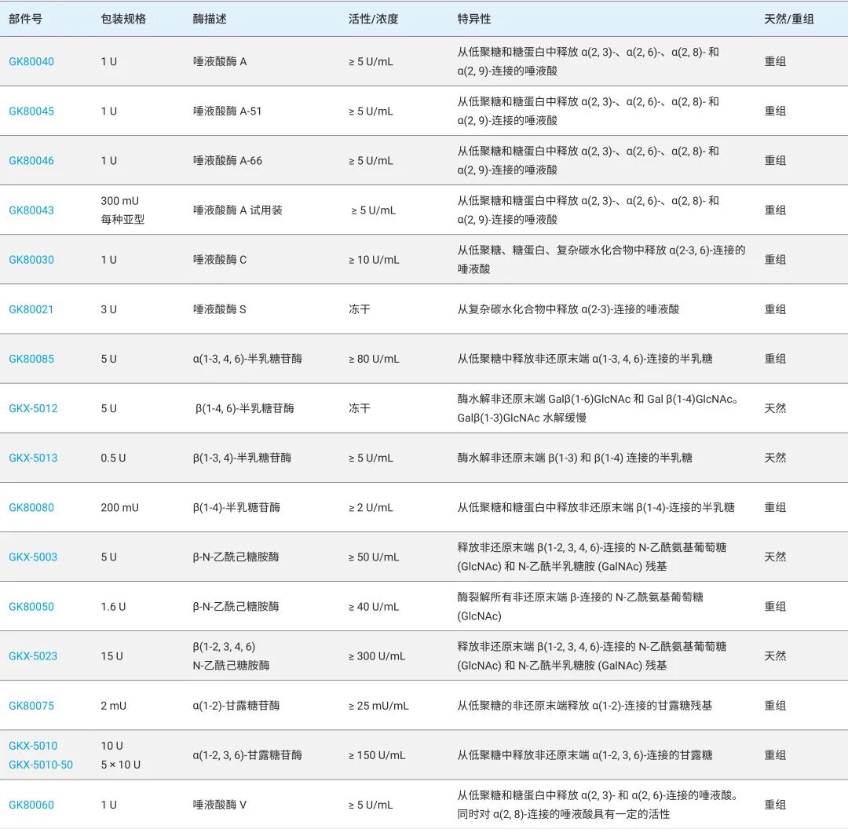Viewport: 848px width, 829px height.
Task: Click specificity text 从复杂碳水化合物中释放 α(2-3)-连接的唾液酸
Action: 568,309
